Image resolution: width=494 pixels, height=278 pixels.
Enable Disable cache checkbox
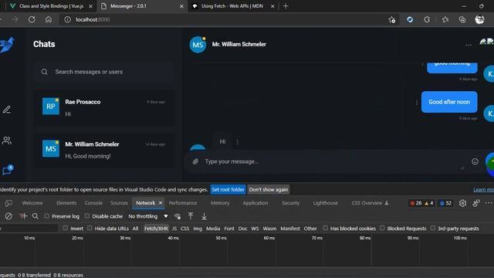click(87, 216)
